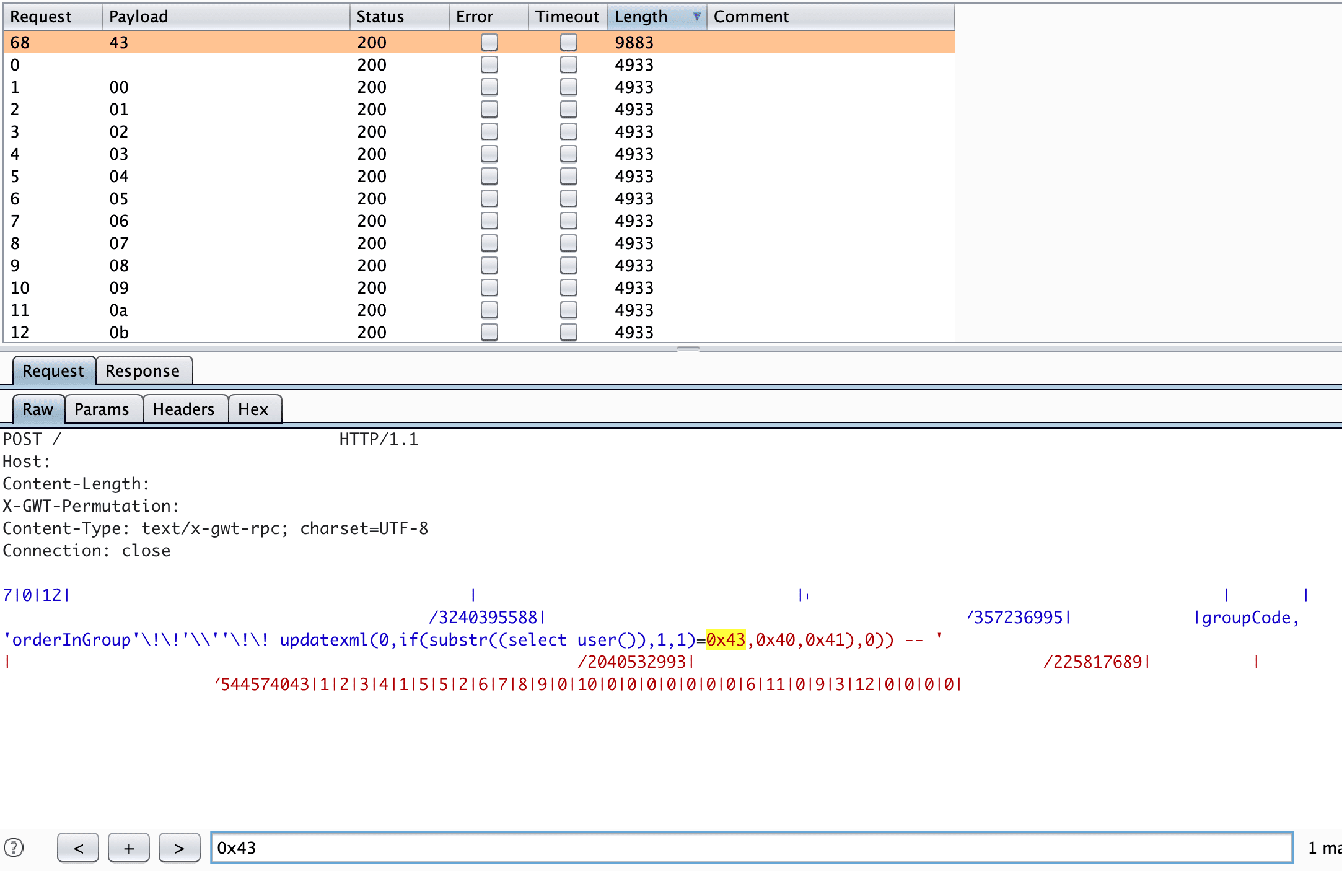Toggle Error checkbox for request 68
The height and width of the screenshot is (871, 1342).
click(489, 42)
